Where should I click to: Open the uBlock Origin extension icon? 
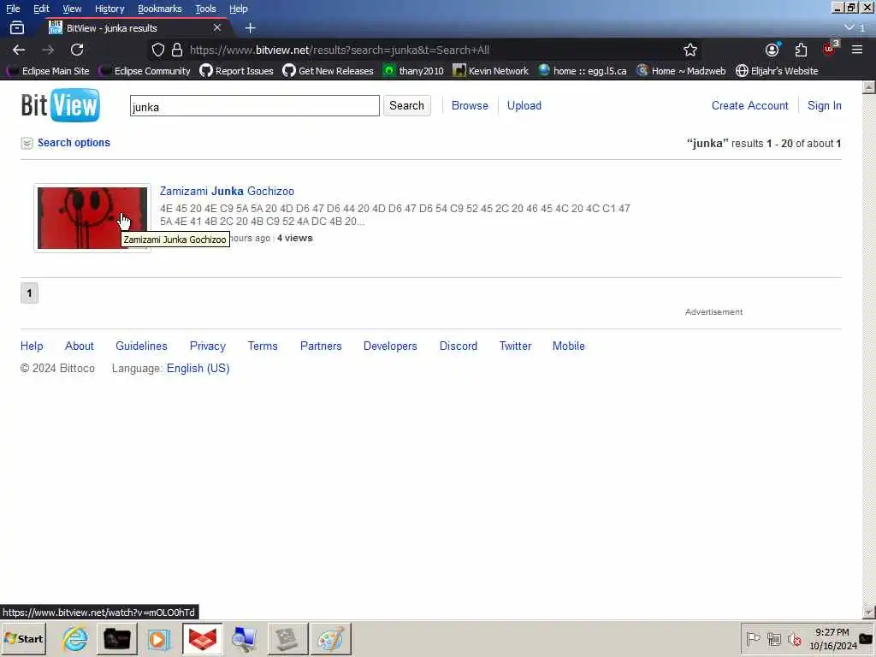[829, 49]
